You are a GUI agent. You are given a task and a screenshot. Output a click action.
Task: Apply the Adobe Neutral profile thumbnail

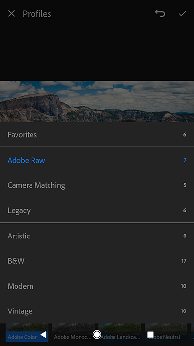coord(166,333)
